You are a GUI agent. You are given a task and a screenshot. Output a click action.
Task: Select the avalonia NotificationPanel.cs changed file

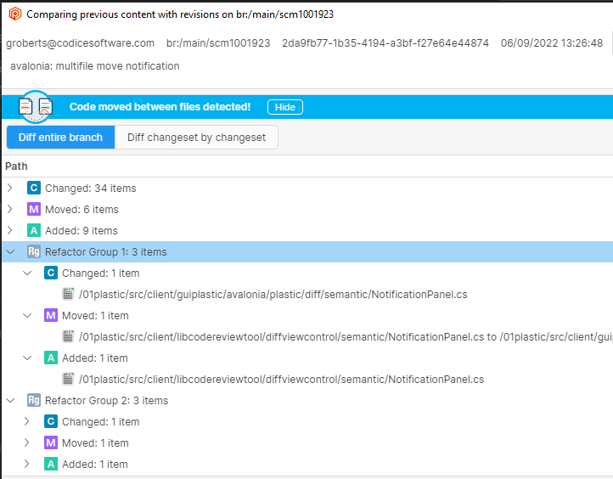[273, 294]
